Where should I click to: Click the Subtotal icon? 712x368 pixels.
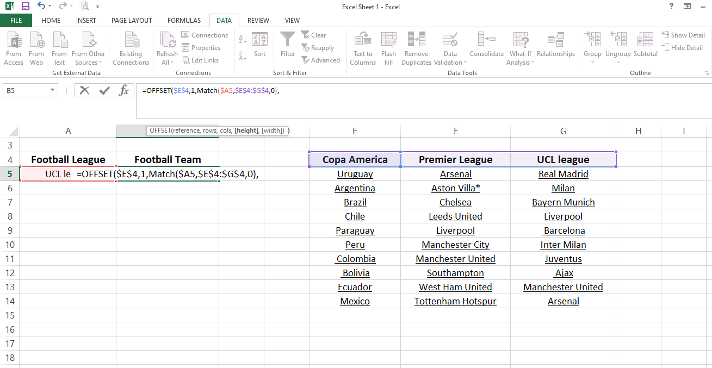(x=645, y=40)
